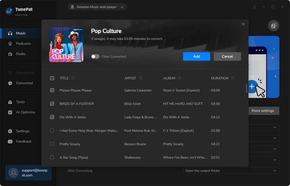Close the Pop Culture dialog

point(243,24)
